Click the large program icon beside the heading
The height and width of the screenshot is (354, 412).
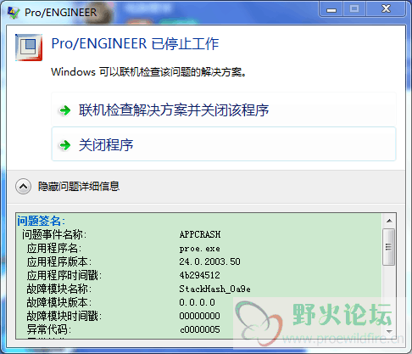click(29, 48)
